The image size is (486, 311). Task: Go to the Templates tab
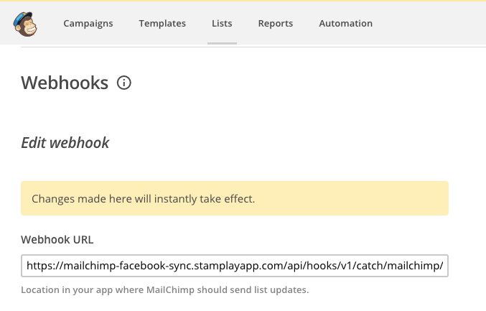pos(162,24)
